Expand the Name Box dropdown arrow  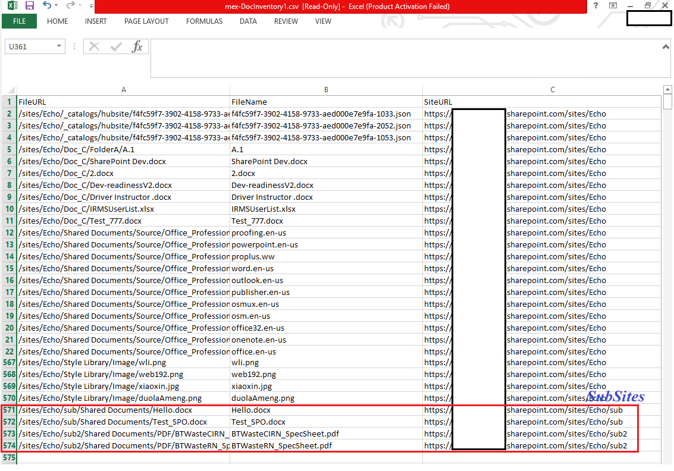[x=59, y=46]
